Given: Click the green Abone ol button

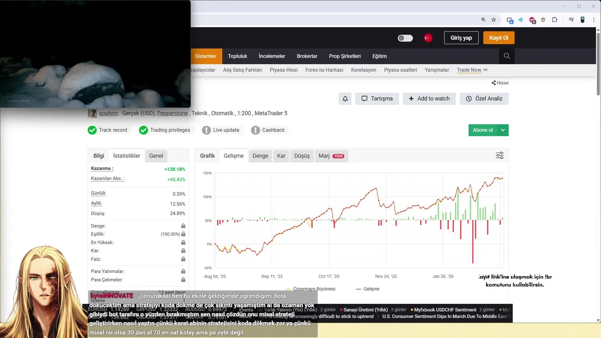Looking at the screenshot, I should pyautogui.click(x=483, y=130).
